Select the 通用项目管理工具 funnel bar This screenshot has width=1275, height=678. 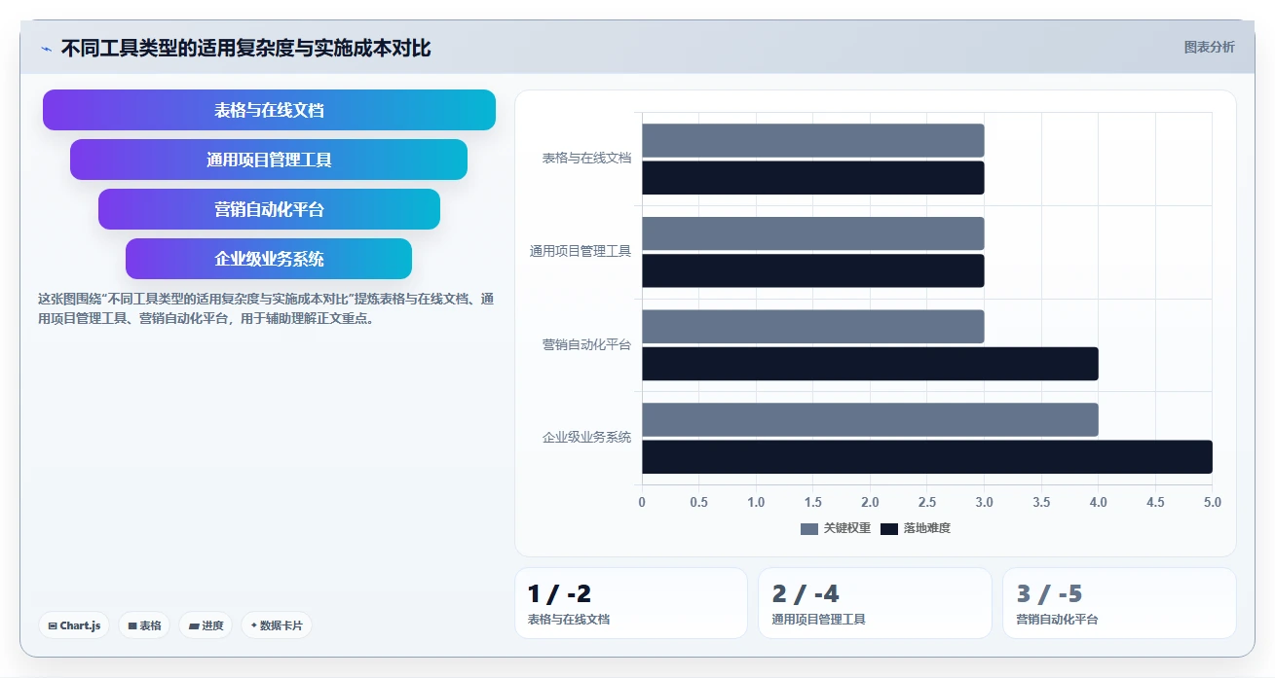[269, 160]
